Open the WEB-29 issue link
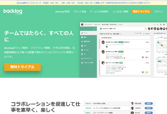 [88, 108]
